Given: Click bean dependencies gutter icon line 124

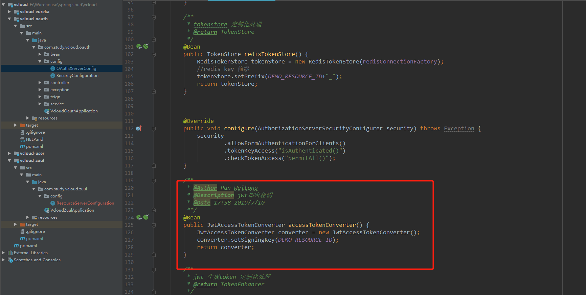Looking at the screenshot, I should [146, 217].
